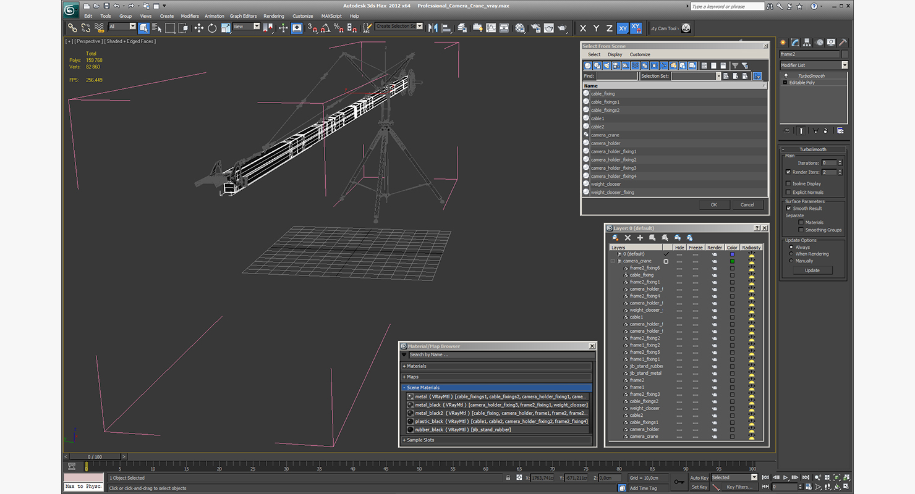
Task: Enable the Explicit Normals checkbox
Action: click(788, 192)
